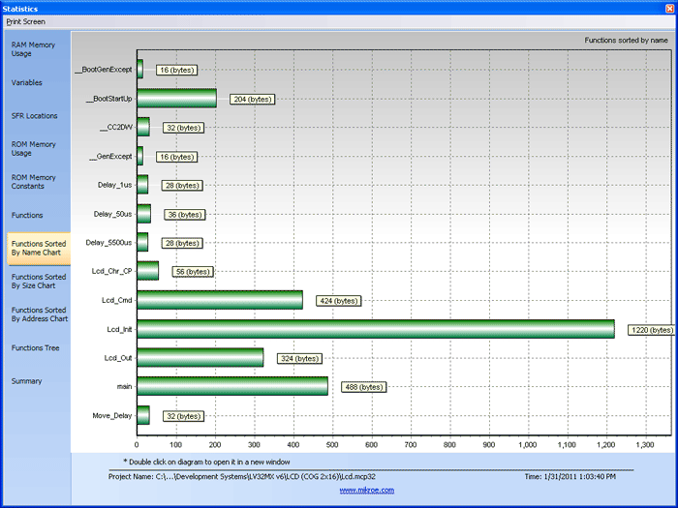The width and height of the screenshot is (678, 508).
Task: Show the Functions Tree view
Action: coord(35,347)
